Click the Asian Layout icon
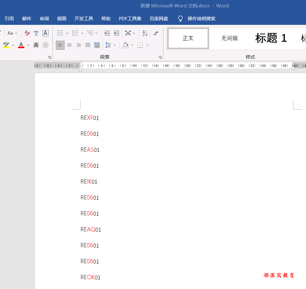306x289 pixels. 128,33
